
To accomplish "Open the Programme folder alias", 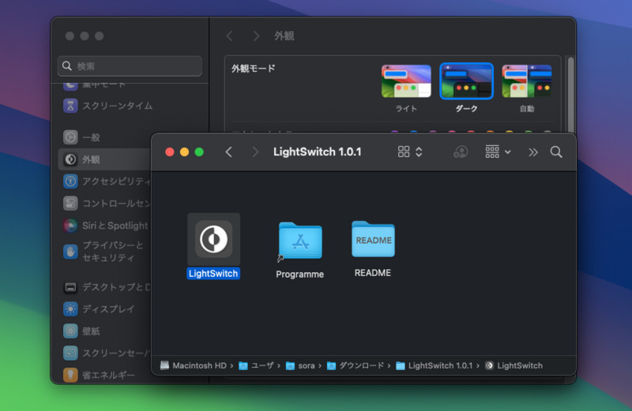I will coord(300,240).
